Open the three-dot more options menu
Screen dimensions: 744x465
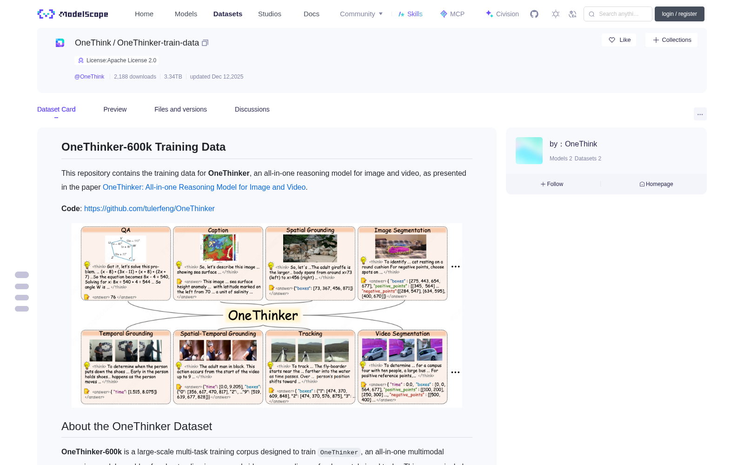pos(700,114)
